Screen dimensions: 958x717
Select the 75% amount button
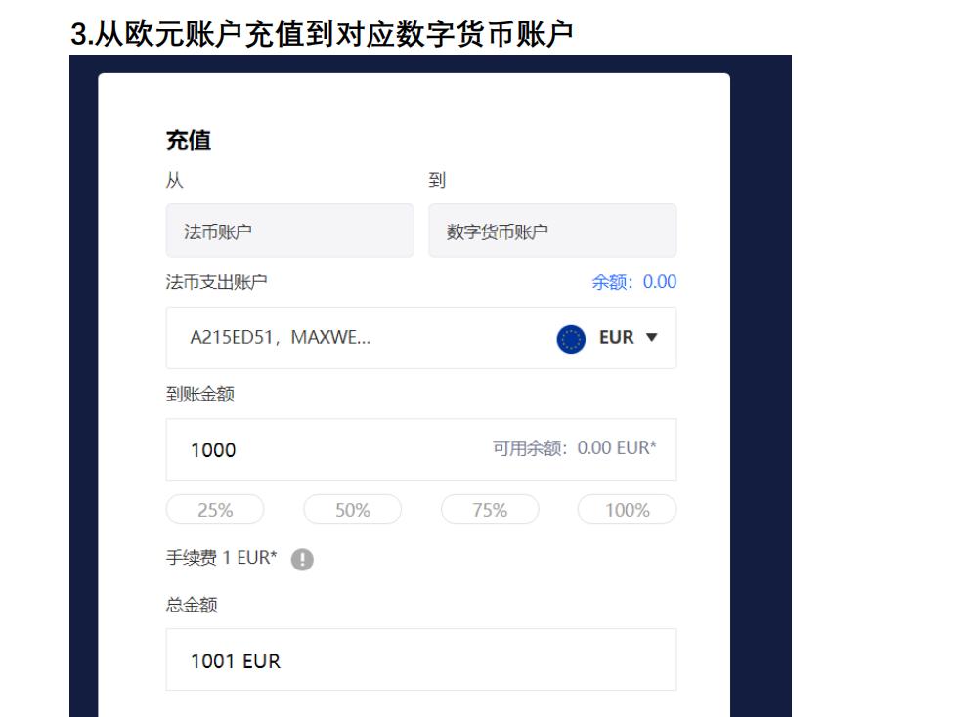click(x=490, y=509)
